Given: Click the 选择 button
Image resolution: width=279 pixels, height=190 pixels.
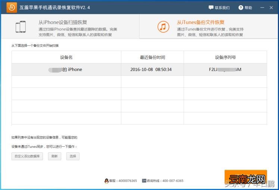Looking at the screenshot, I should point(73,156).
